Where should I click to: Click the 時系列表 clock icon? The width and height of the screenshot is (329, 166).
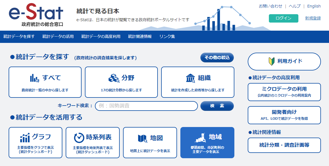pos(79,138)
